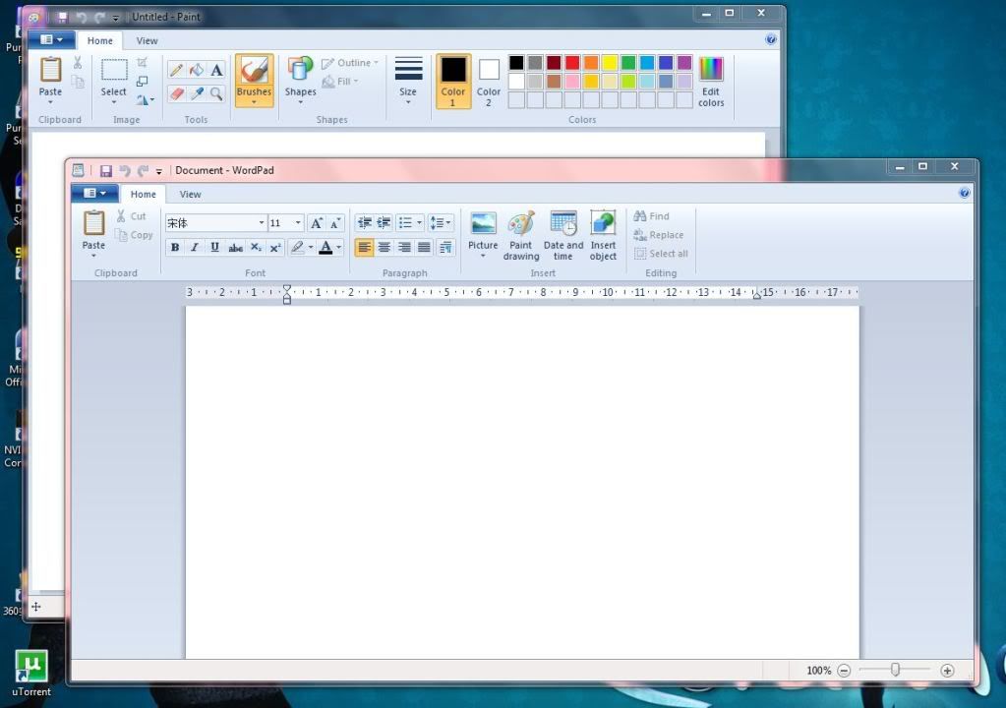Pick the red color swatch in Paint

(572, 63)
